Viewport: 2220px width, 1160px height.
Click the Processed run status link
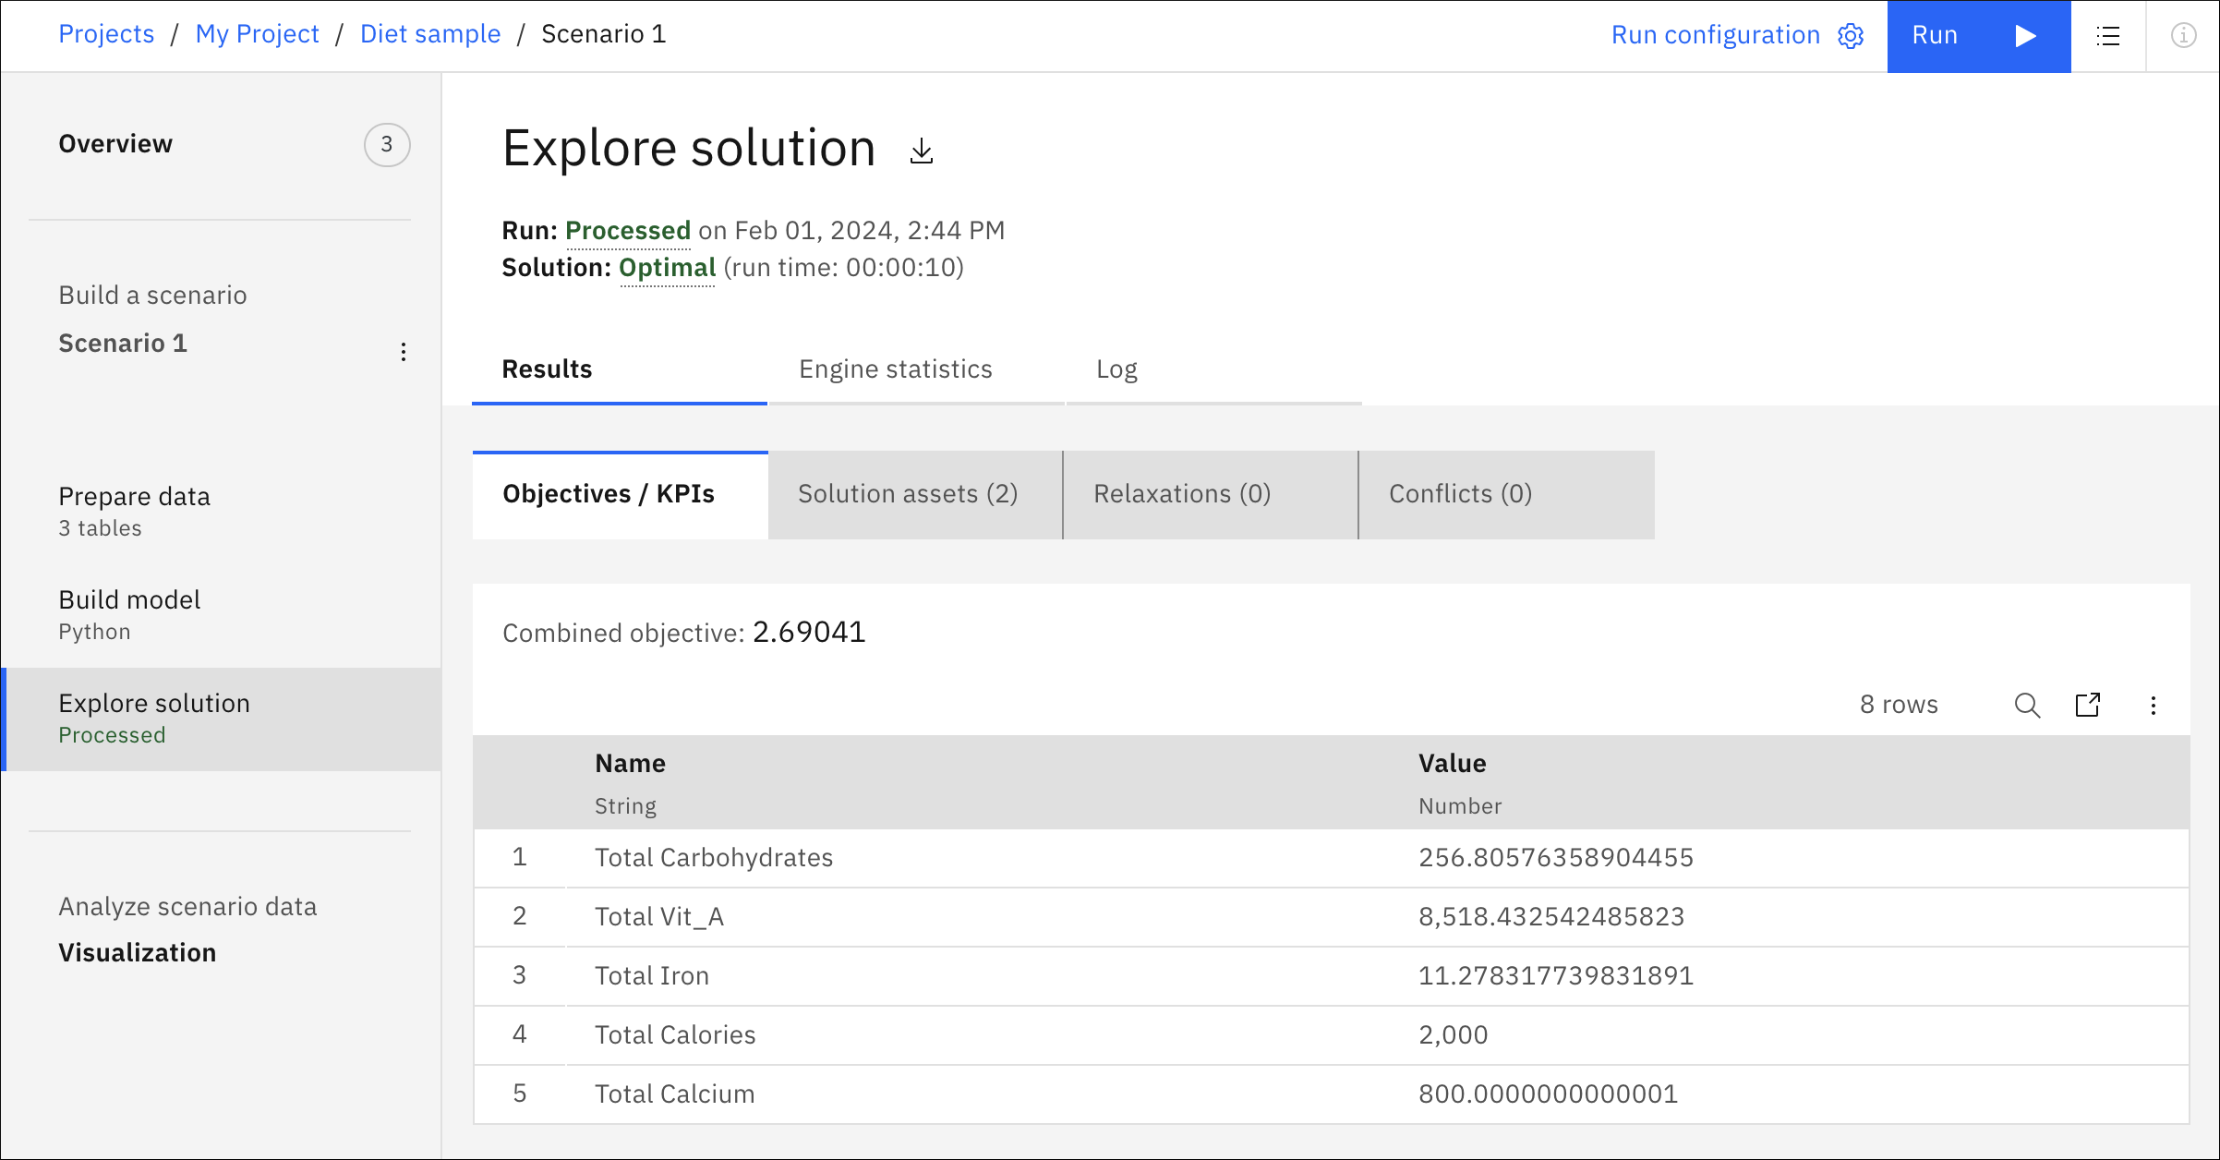[628, 231]
